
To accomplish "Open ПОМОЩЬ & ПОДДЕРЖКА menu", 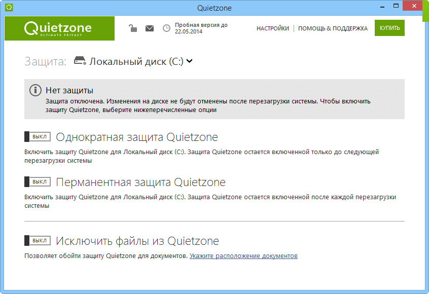I will (x=333, y=28).
